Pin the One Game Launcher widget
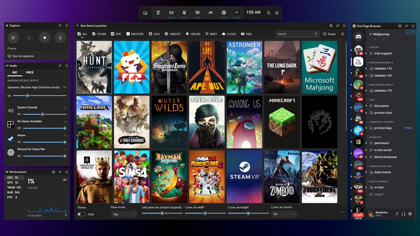Image resolution: width=420 pixels, height=236 pixels. (x=338, y=26)
